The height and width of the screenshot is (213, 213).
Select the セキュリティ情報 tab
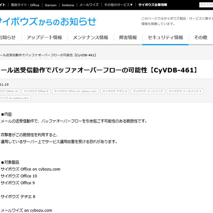pyautogui.click(x=166, y=37)
